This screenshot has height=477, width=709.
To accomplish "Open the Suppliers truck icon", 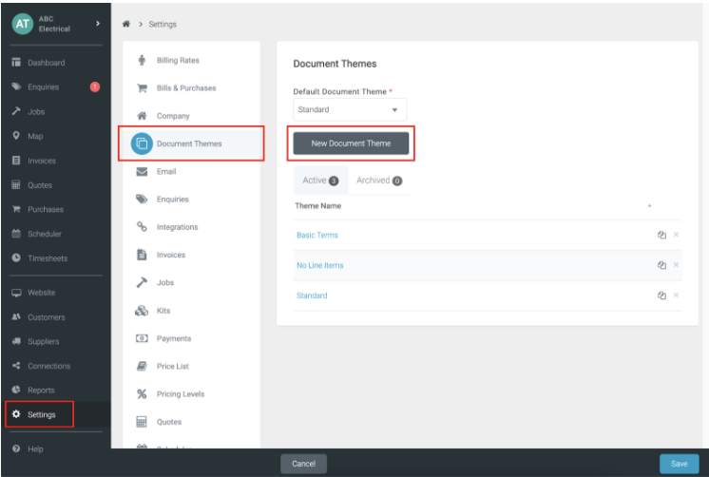I will pyautogui.click(x=16, y=341).
